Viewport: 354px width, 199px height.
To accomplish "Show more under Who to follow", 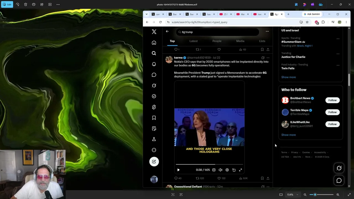I will pos(288,135).
